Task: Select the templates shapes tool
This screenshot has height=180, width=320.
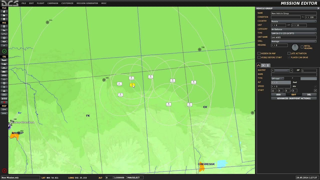Action: click(x=4, y=98)
